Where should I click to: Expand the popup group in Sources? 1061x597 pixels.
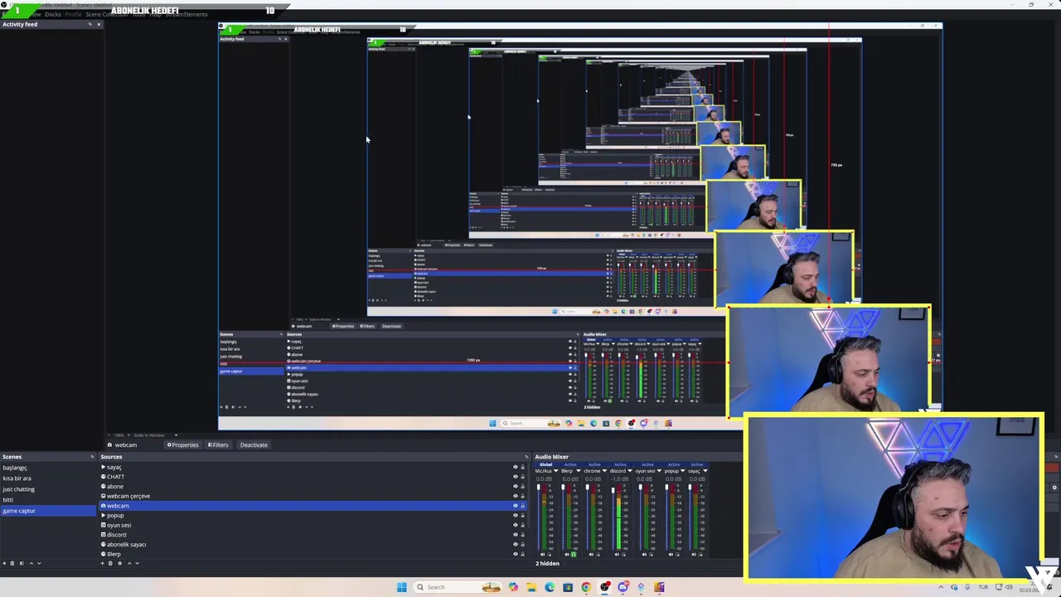104,516
